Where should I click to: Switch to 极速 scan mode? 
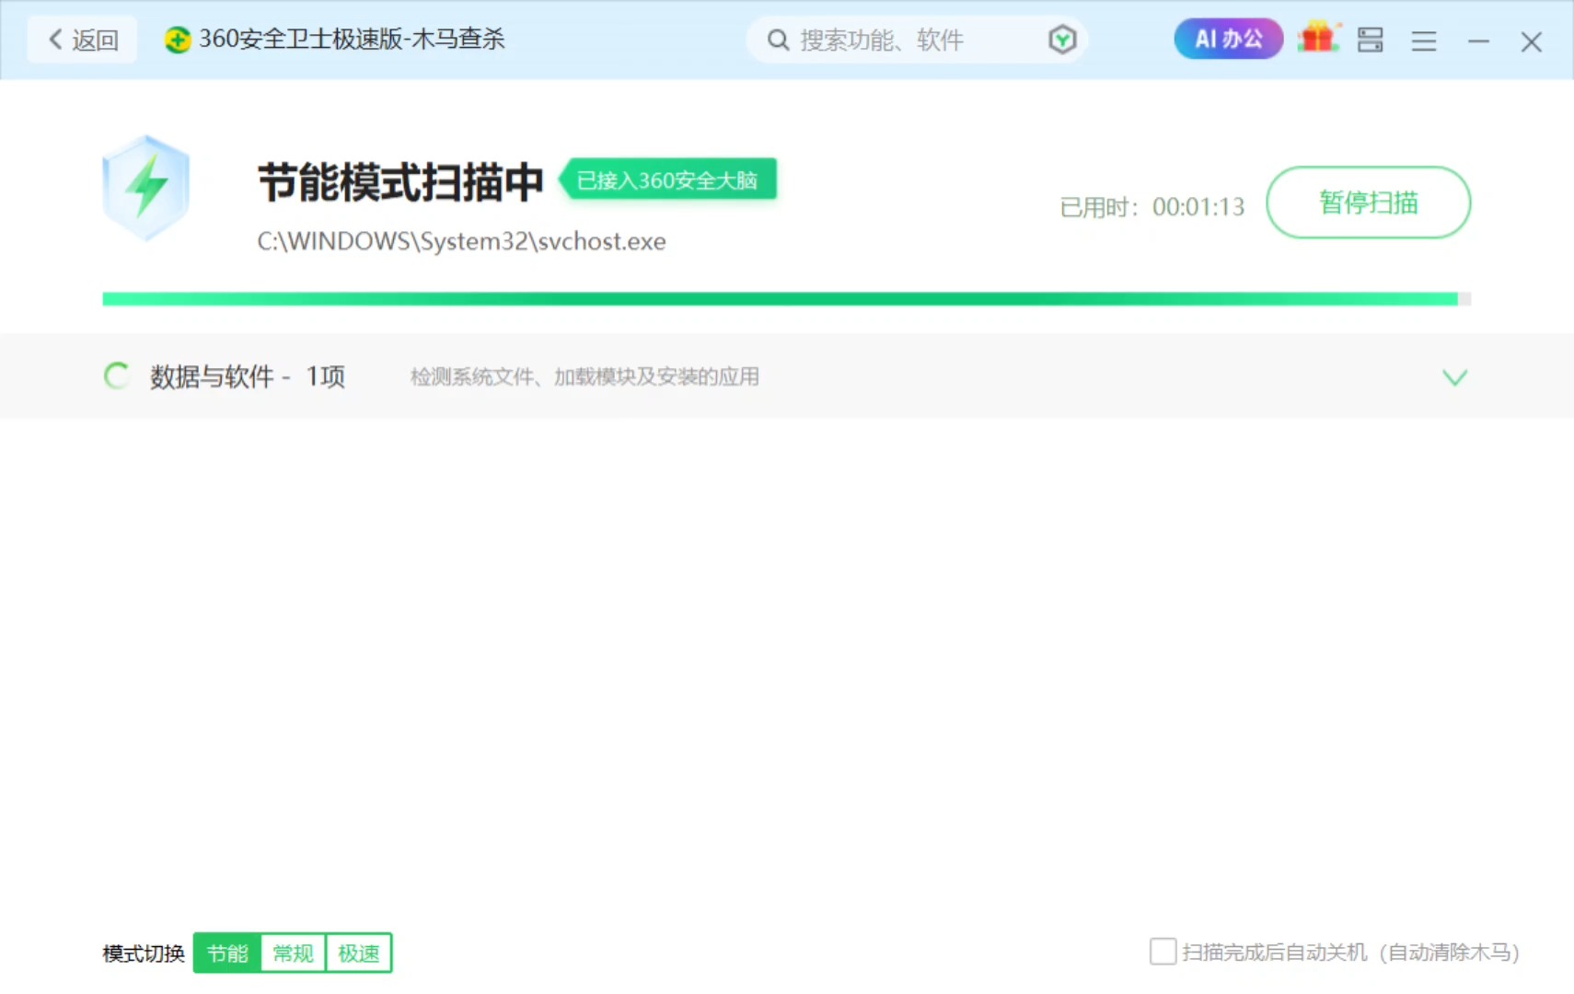(359, 953)
